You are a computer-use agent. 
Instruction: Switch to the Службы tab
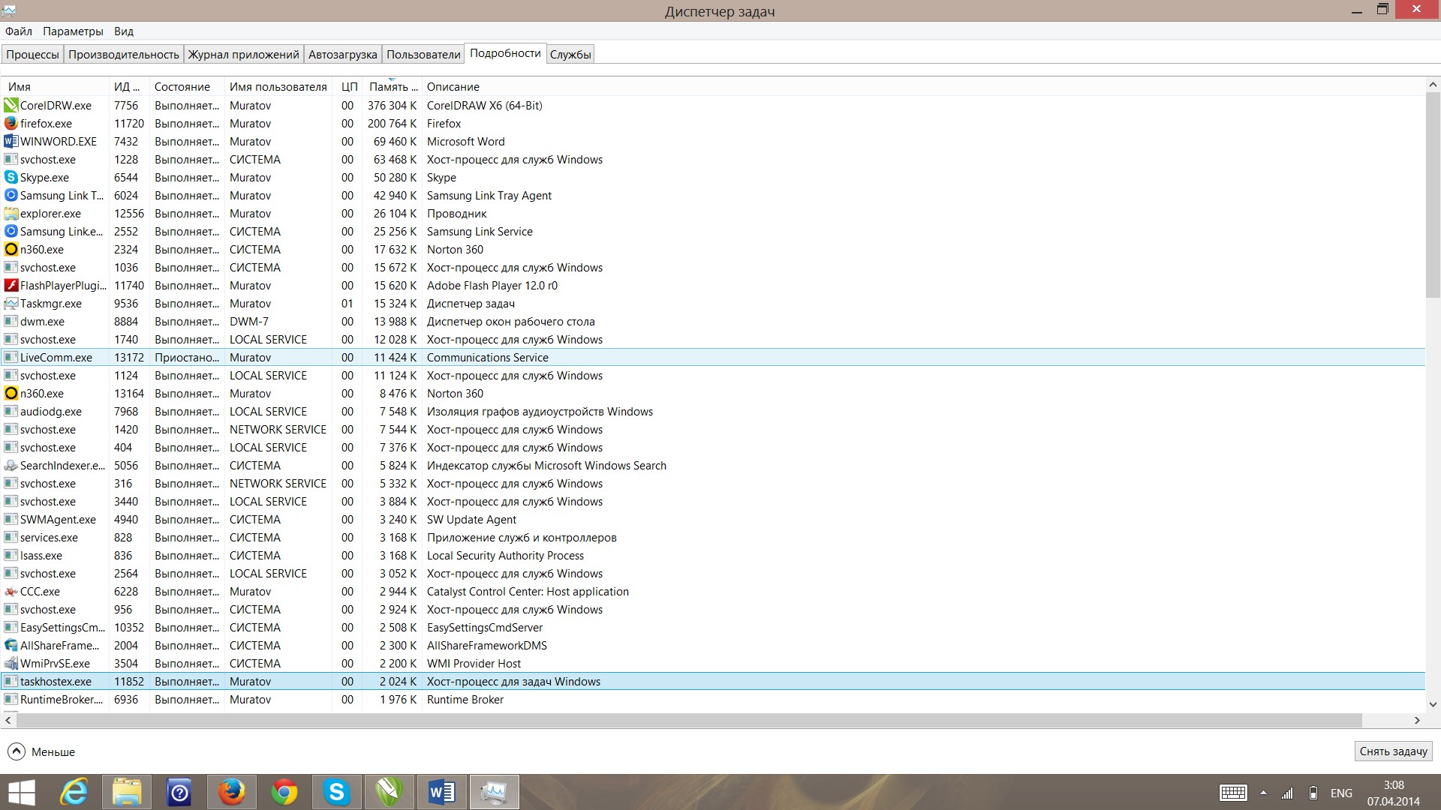tap(570, 54)
